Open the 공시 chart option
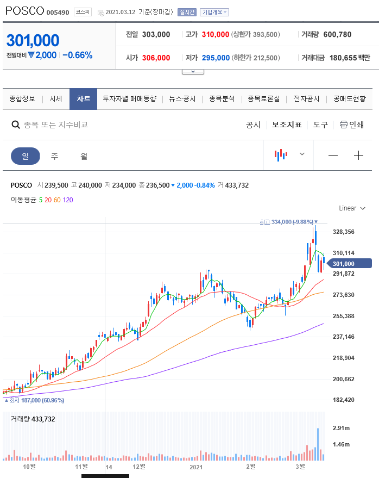The width and height of the screenshot is (379, 478). coord(253,125)
